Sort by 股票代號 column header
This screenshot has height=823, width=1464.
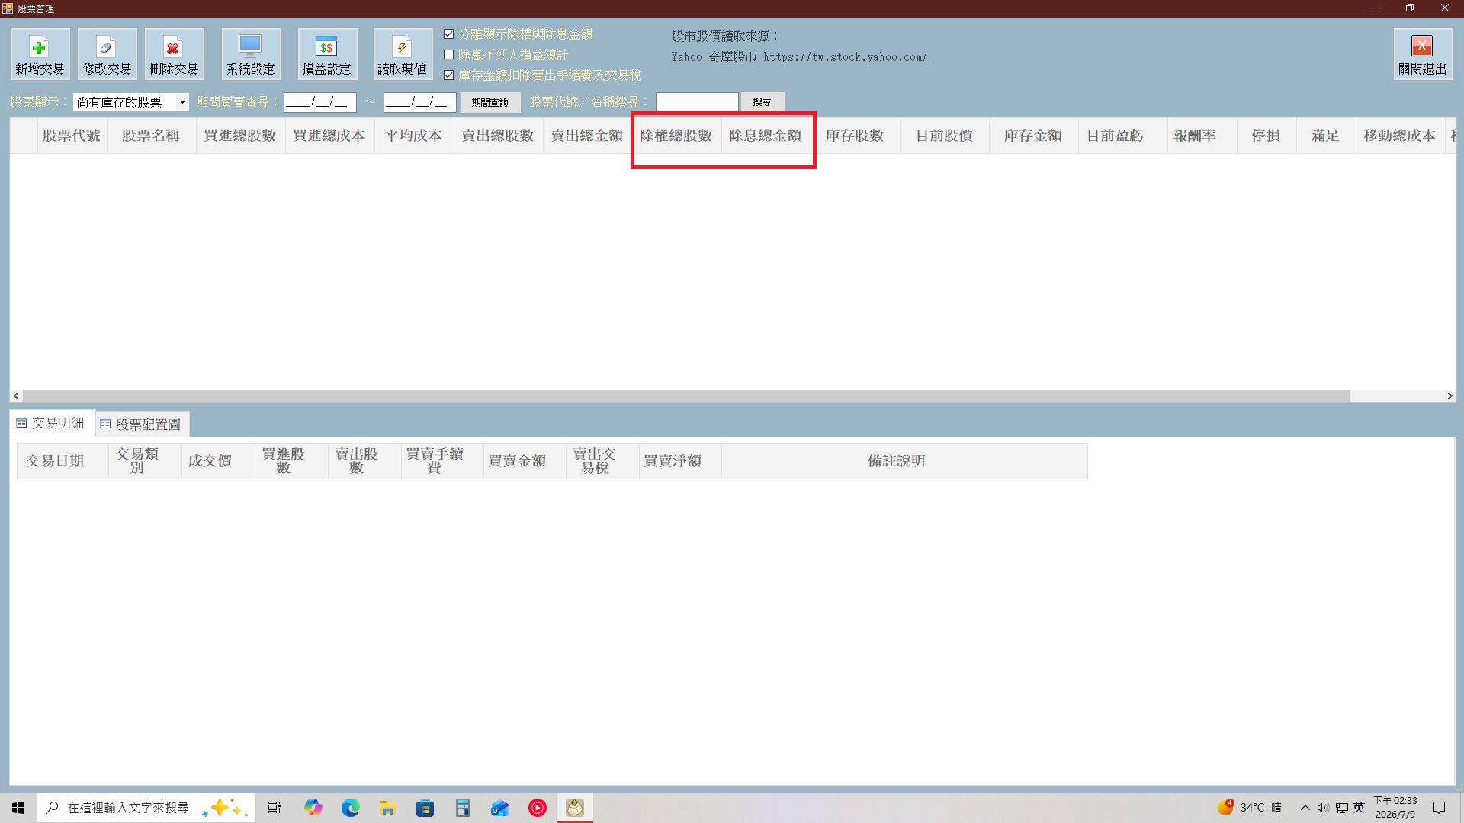click(x=72, y=136)
